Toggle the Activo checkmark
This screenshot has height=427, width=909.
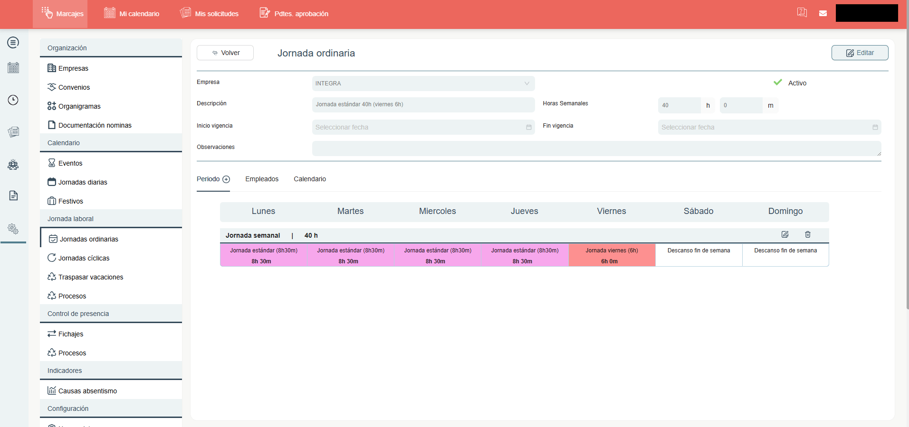778,83
